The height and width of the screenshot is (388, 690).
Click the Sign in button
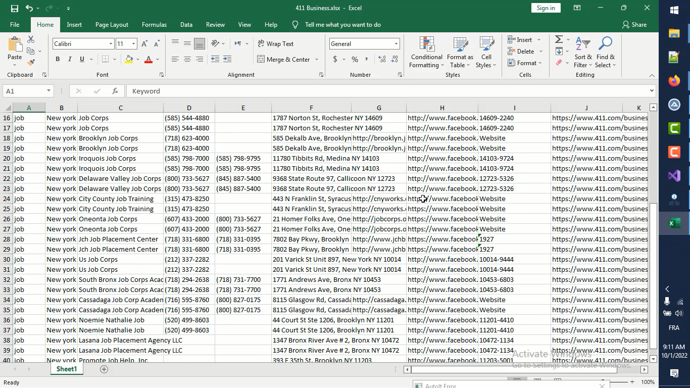tap(546, 8)
